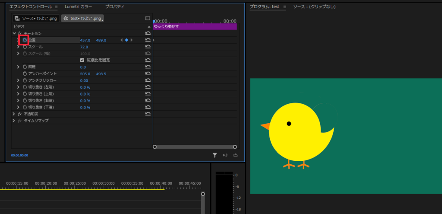Show or hide the timeline view
Viewport: 442px width, 214px height.
pos(148,18)
